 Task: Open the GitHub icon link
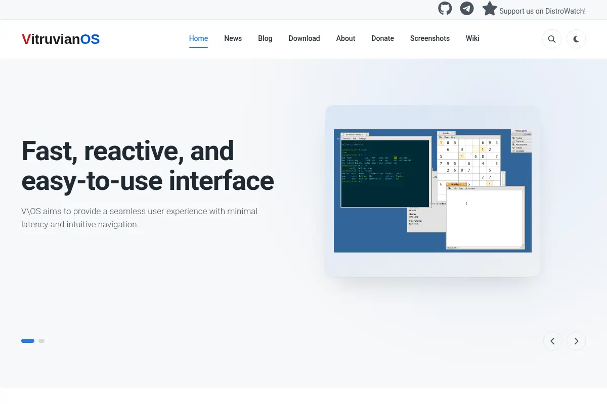click(445, 9)
